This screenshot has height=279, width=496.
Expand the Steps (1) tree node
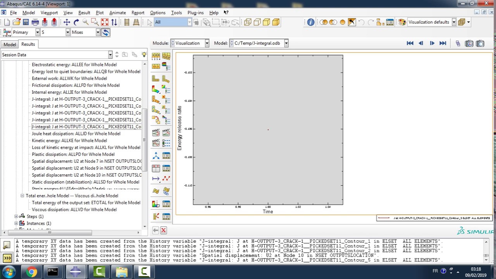pos(16,217)
